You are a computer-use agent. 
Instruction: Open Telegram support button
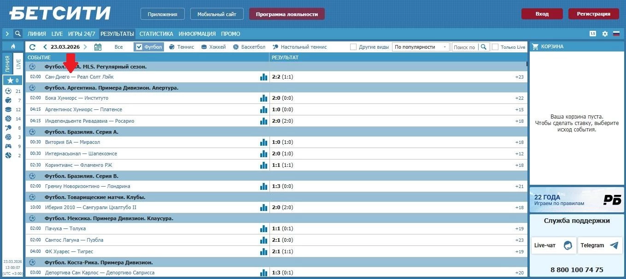click(x=600, y=245)
